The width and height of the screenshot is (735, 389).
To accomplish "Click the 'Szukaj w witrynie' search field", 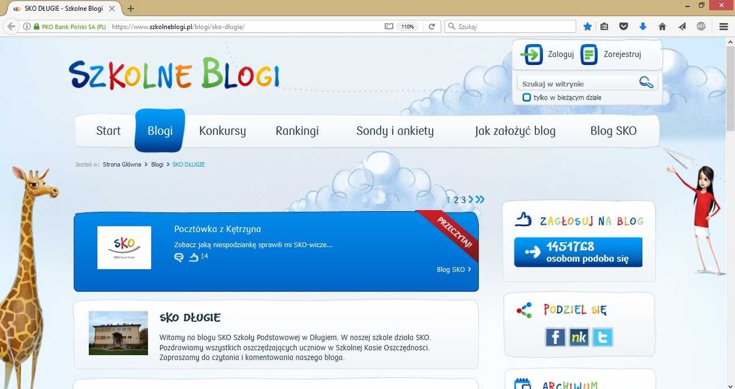I will (578, 84).
